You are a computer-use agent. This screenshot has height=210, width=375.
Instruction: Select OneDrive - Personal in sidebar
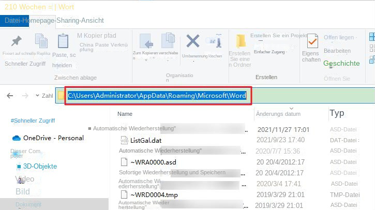click(x=53, y=138)
